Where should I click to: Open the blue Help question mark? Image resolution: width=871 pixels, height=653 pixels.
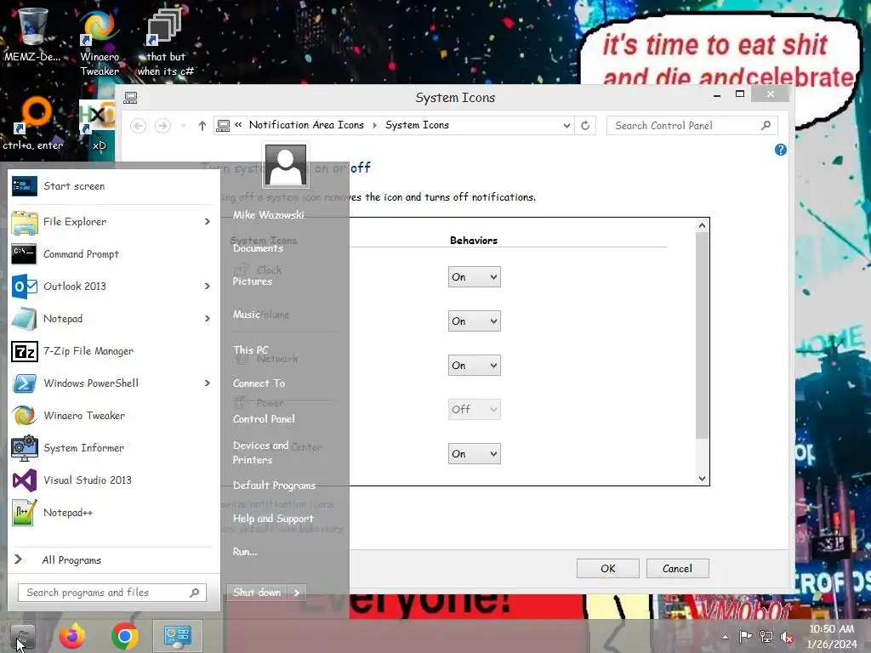pos(781,150)
